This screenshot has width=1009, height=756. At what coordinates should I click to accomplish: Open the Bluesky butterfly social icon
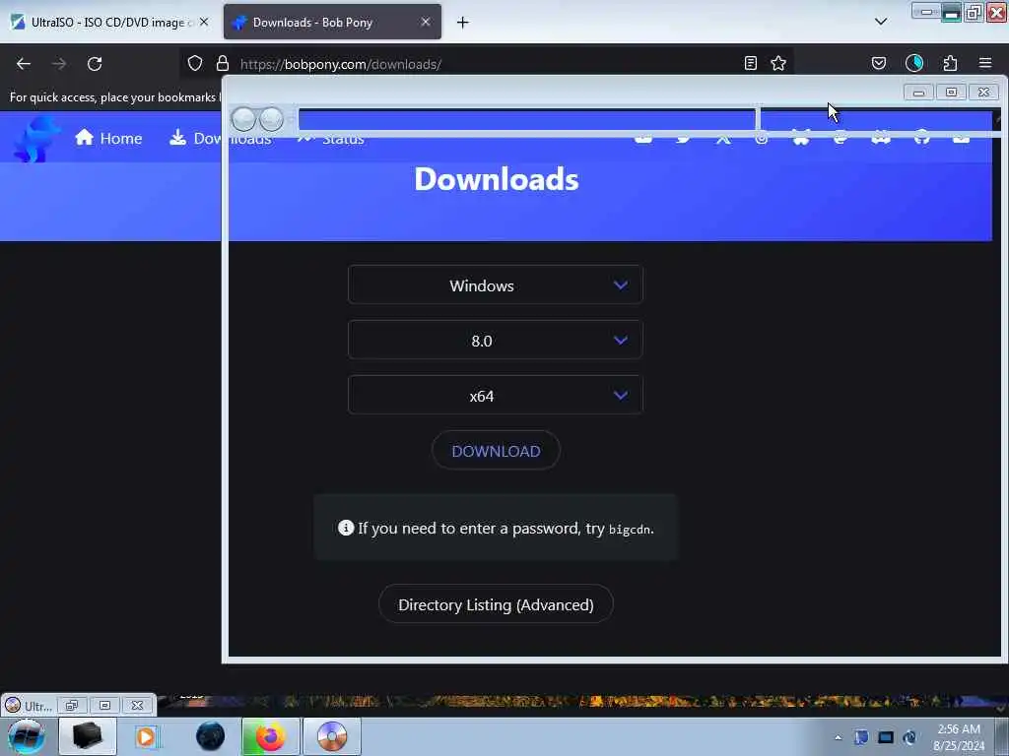800,138
